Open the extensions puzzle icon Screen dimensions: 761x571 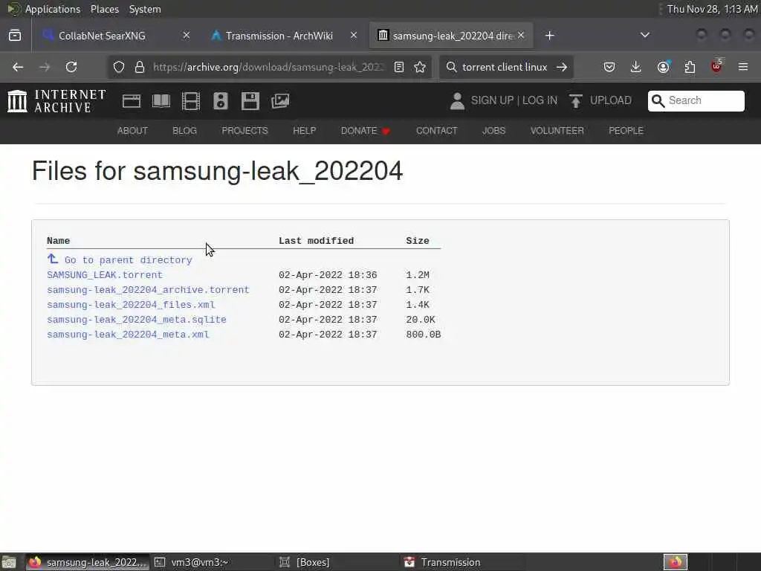[x=690, y=67]
